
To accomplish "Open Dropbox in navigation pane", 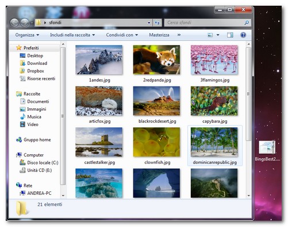I will pyautogui.click(x=36, y=71).
